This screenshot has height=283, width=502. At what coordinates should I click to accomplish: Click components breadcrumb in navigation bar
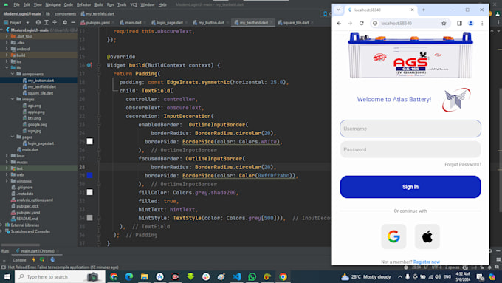click(x=65, y=14)
